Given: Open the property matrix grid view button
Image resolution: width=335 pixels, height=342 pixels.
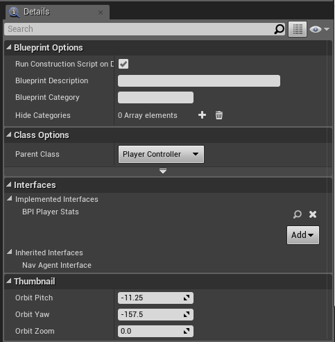Looking at the screenshot, I should tap(298, 29).
